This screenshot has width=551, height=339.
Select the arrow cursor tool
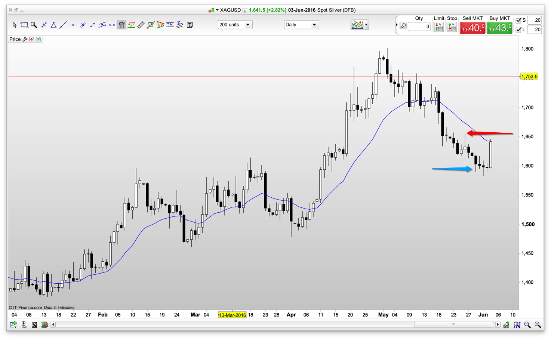(x=15, y=25)
